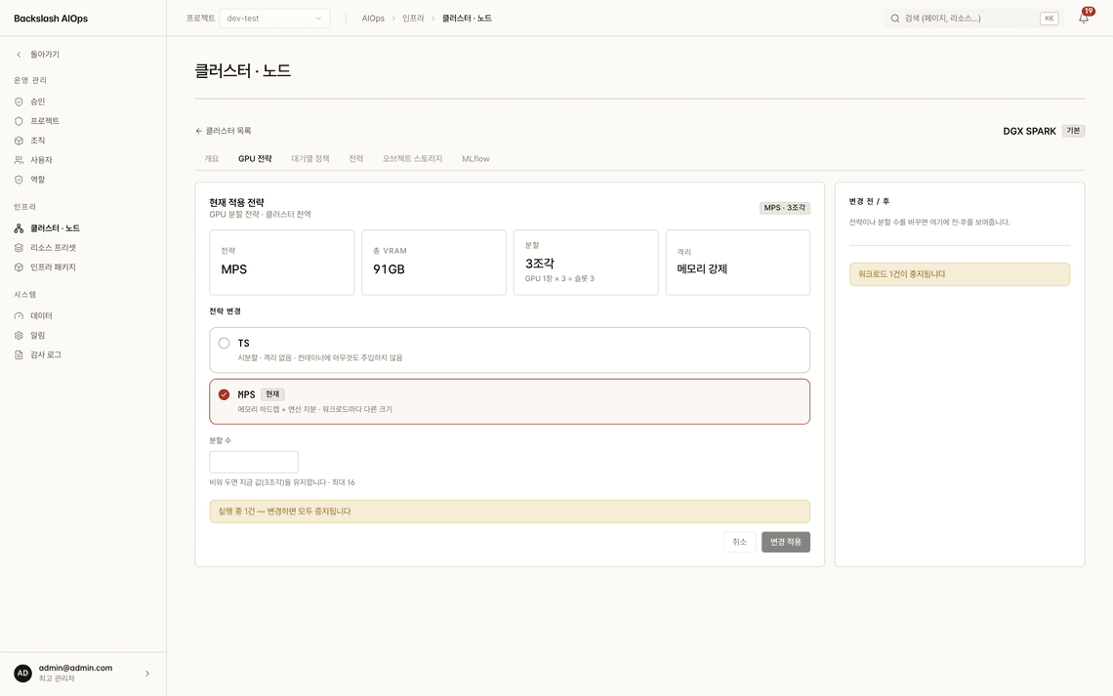Click the Backslash AIOps logo text
Screen dimensions: 1113x696
(x=51, y=19)
